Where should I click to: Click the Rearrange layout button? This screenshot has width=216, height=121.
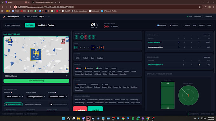(162, 25)
